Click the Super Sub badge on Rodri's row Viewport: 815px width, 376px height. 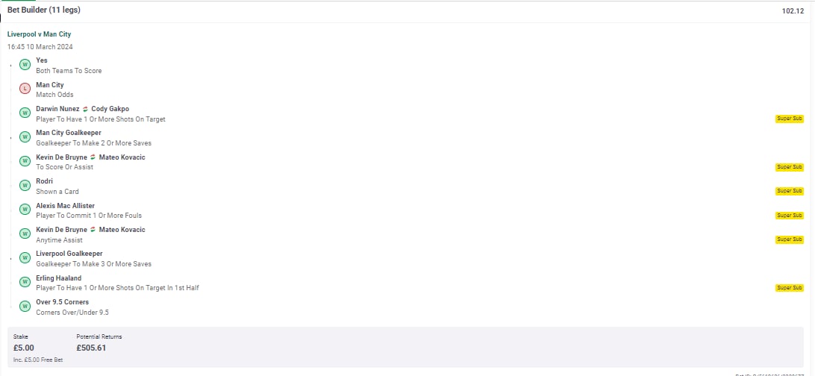click(789, 191)
